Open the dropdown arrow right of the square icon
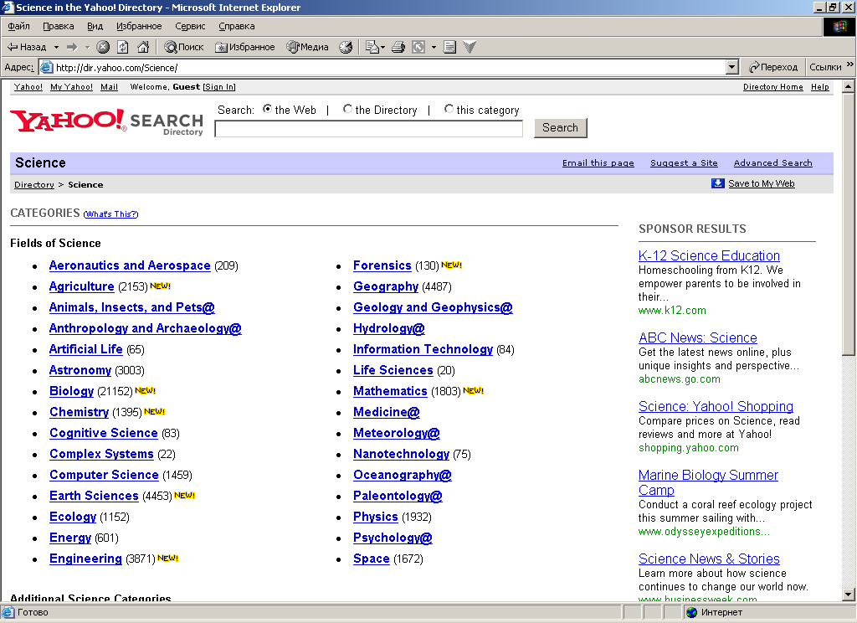The image size is (857, 623). coord(434,47)
